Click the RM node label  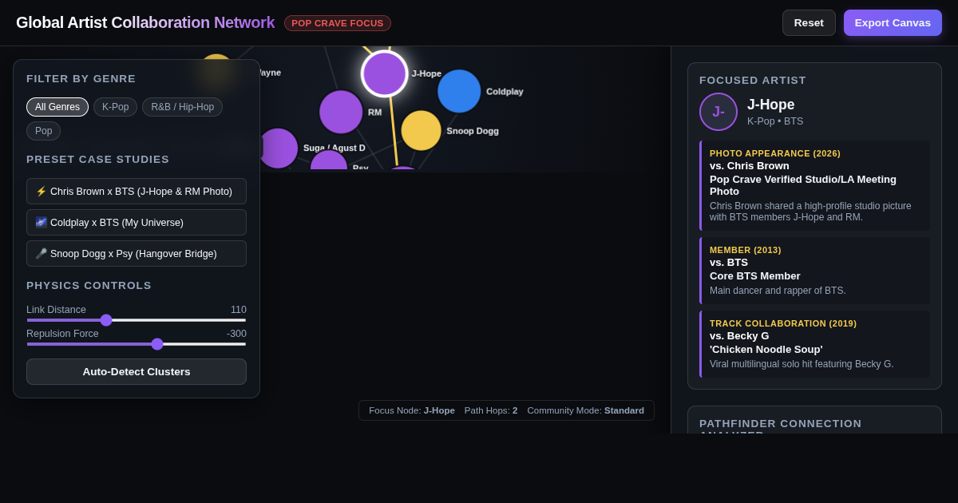pyautogui.click(x=374, y=113)
